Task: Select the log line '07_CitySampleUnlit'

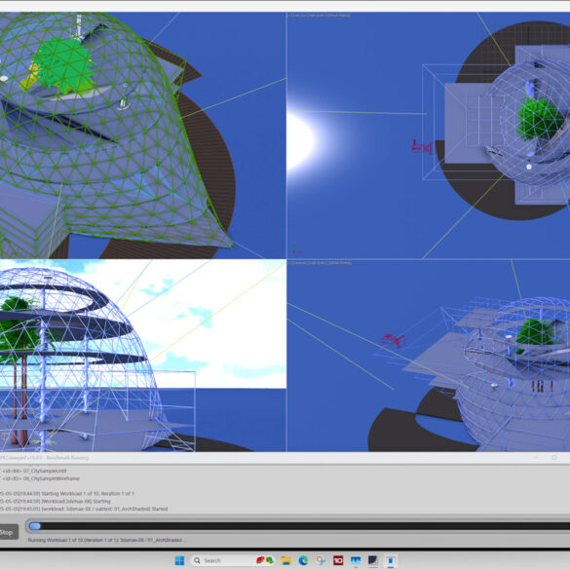Action: (45, 471)
